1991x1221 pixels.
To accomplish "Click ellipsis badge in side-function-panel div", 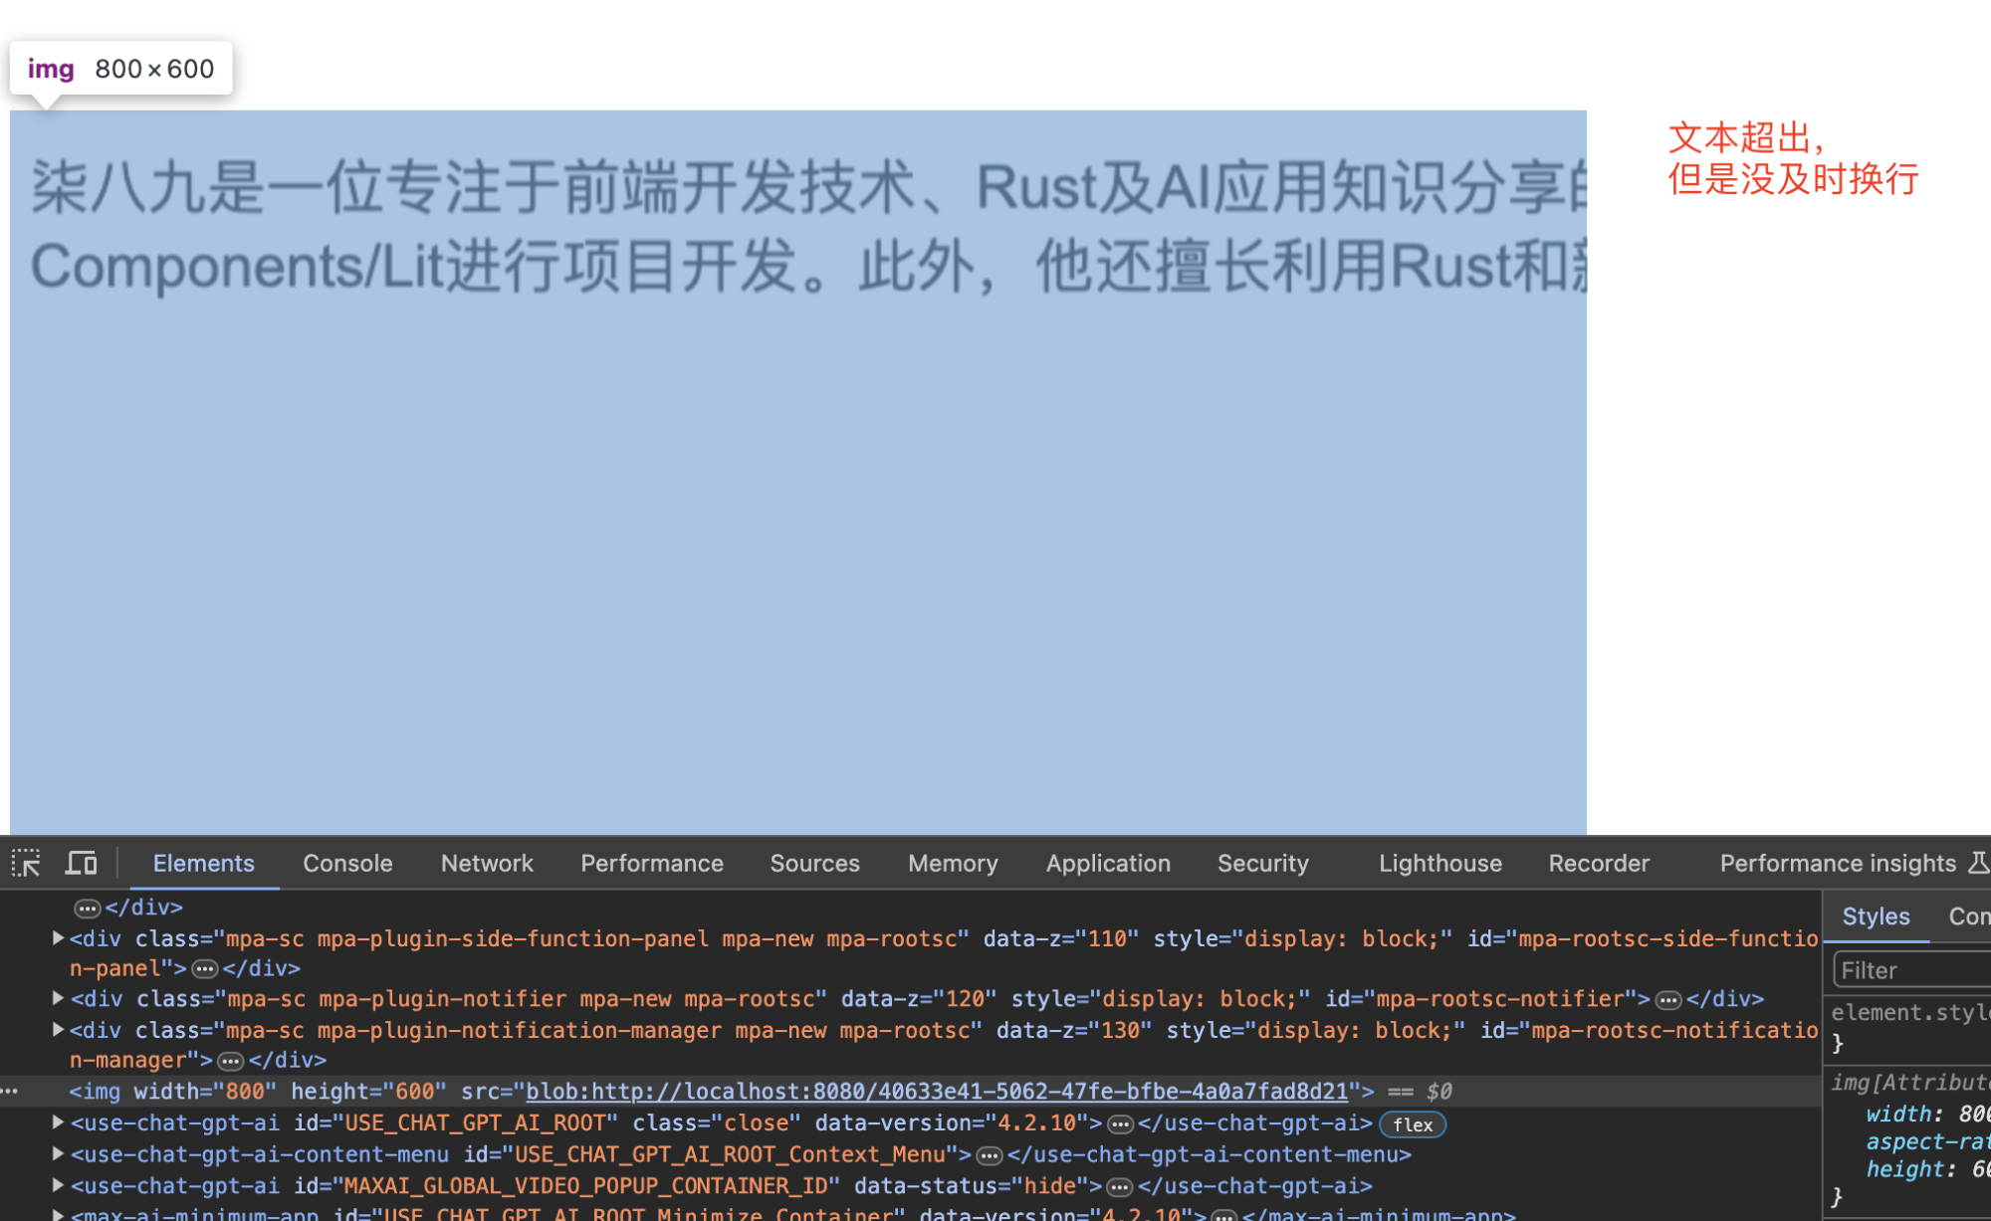I will click(x=205, y=968).
